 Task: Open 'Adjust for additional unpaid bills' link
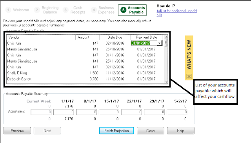coord(177,13)
